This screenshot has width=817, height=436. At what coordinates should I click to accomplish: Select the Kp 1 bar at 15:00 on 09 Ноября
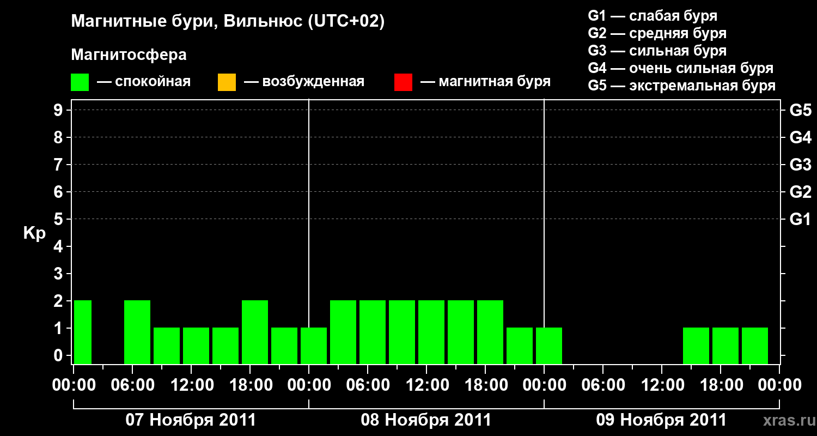[x=696, y=346]
